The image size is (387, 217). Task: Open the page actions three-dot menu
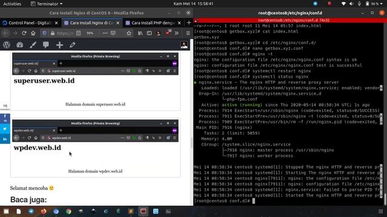[105, 33]
